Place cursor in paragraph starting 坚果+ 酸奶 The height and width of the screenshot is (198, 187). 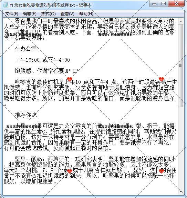(x=91, y=170)
